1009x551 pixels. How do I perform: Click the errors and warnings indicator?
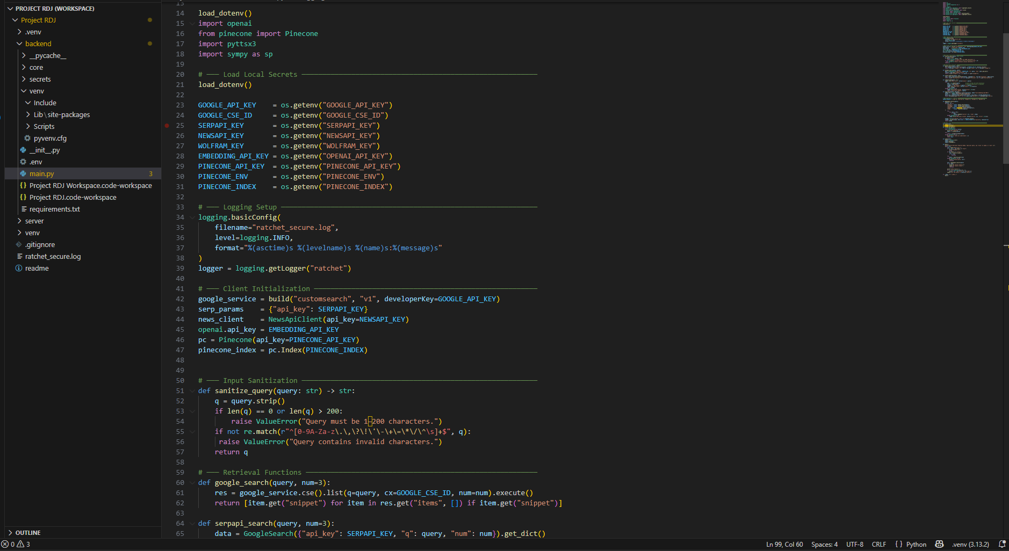tap(15, 544)
